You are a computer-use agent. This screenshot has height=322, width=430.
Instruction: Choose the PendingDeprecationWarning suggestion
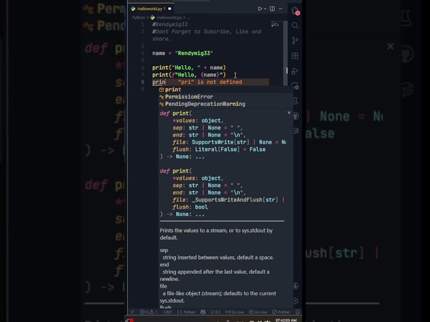click(226, 104)
